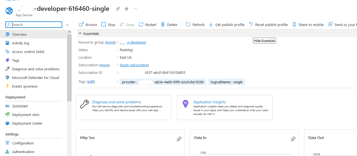Refresh the overview page
The image size is (357, 156).
(x=195, y=25)
